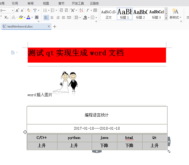Click the line spacing icon

click(x=76, y=18)
